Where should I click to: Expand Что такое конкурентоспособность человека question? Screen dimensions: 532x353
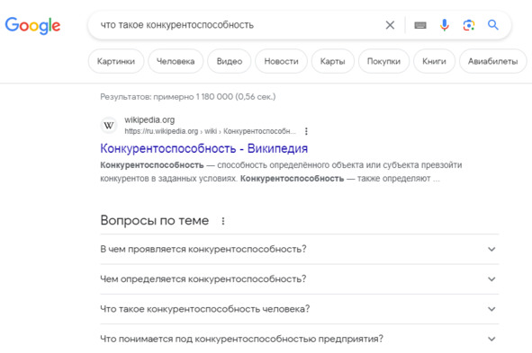point(299,309)
